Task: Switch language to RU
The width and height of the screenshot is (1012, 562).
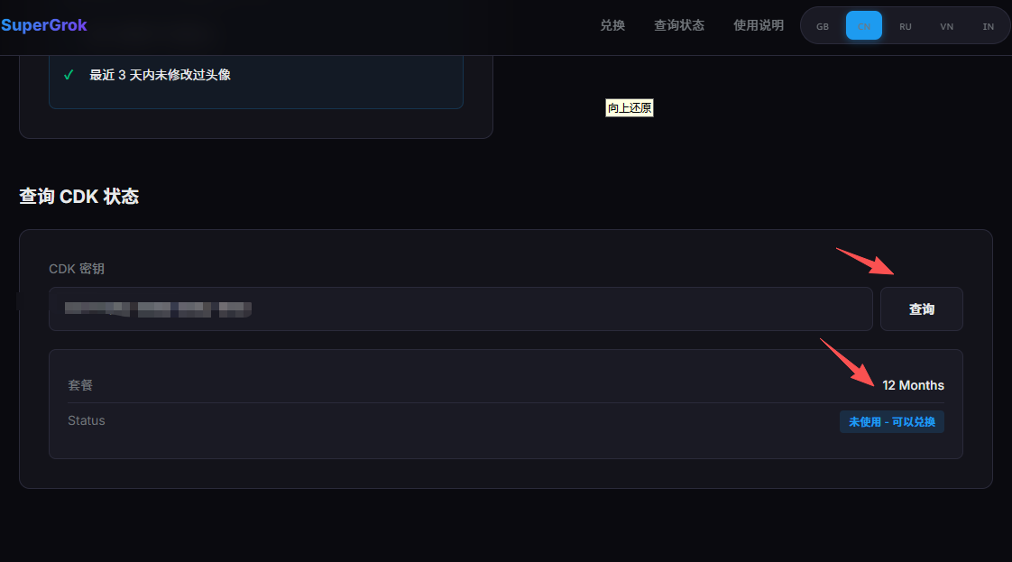Action: coord(906,26)
